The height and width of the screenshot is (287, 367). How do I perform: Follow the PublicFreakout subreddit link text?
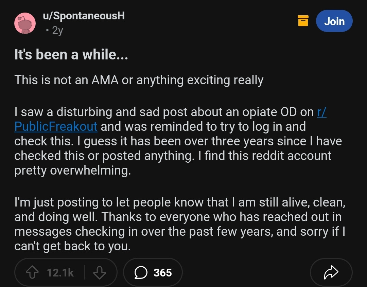click(56, 126)
